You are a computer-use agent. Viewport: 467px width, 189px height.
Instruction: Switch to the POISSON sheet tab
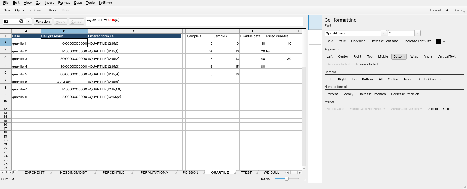point(190,172)
